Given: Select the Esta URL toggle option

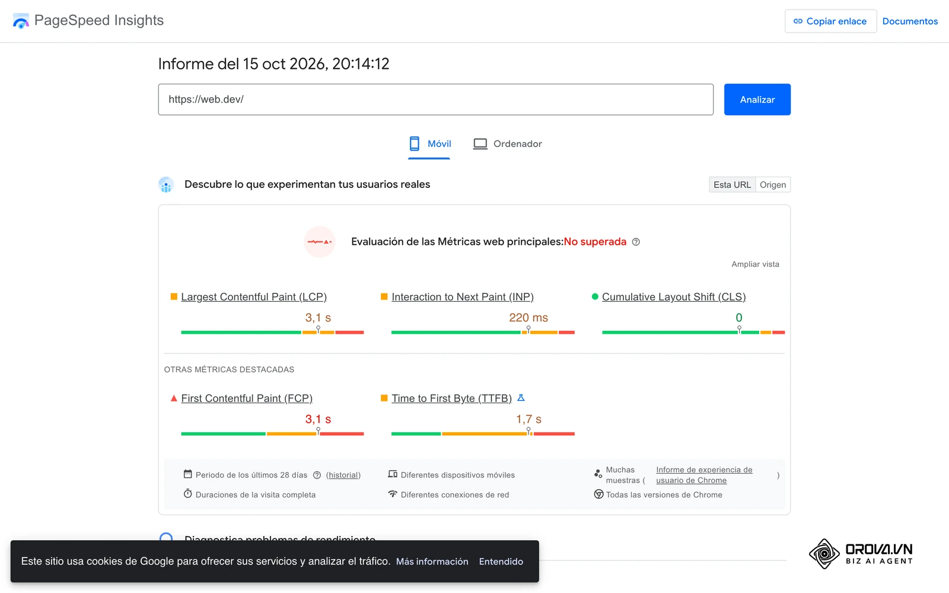Looking at the screenshot, I should pyautogui.click(x=732, y=185).
